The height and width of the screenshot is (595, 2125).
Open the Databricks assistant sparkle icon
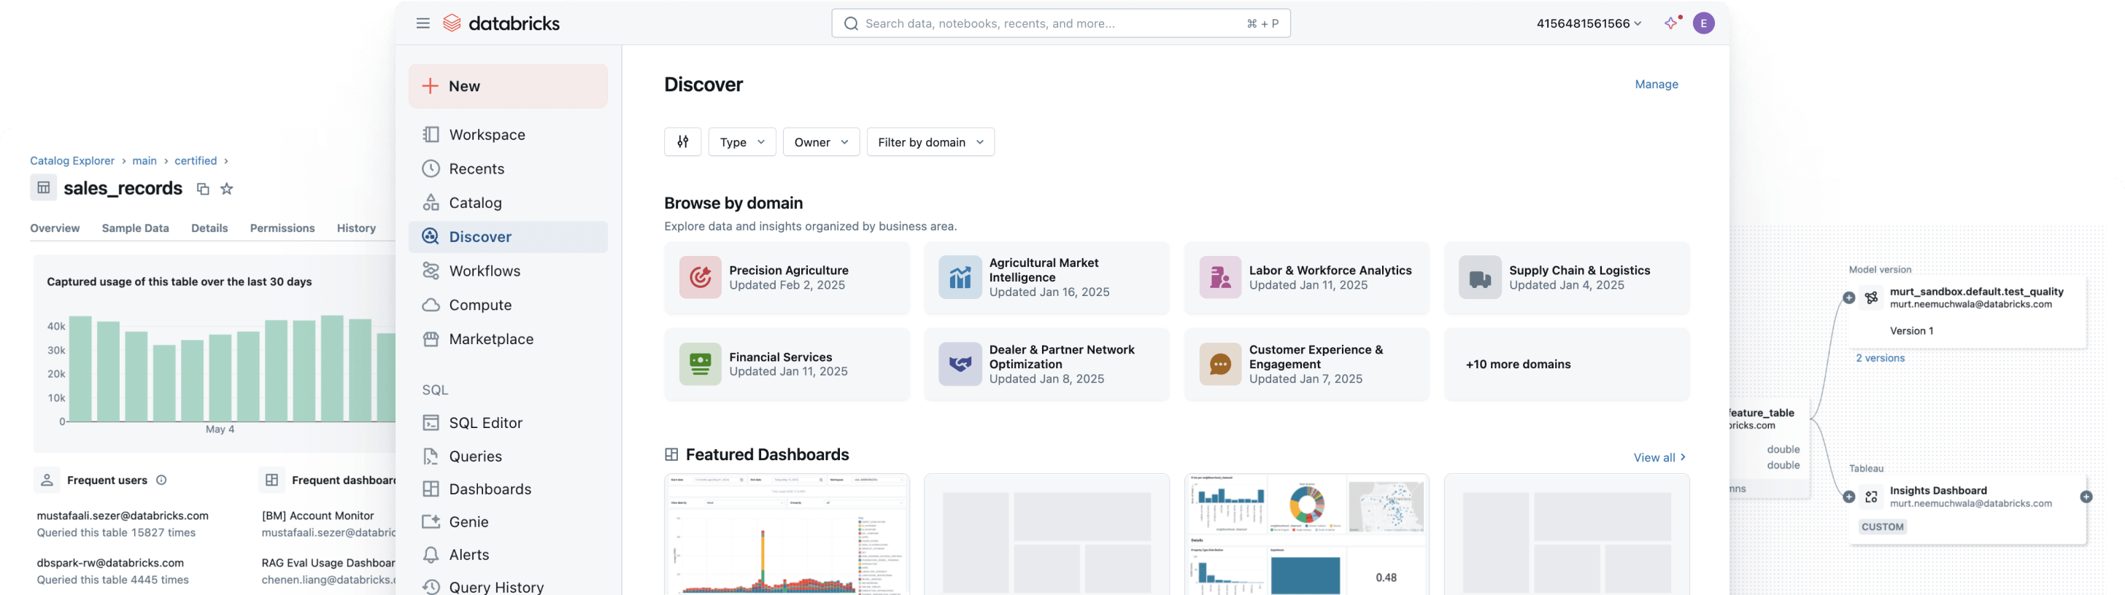pyautogui.click(x=1671, y=23)
